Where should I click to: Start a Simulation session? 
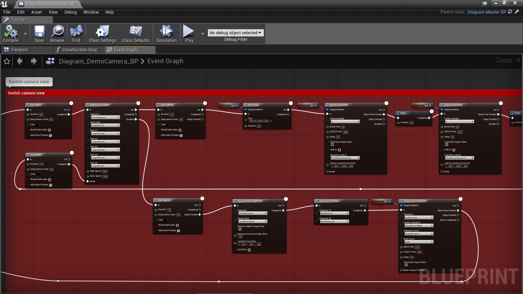166,33
